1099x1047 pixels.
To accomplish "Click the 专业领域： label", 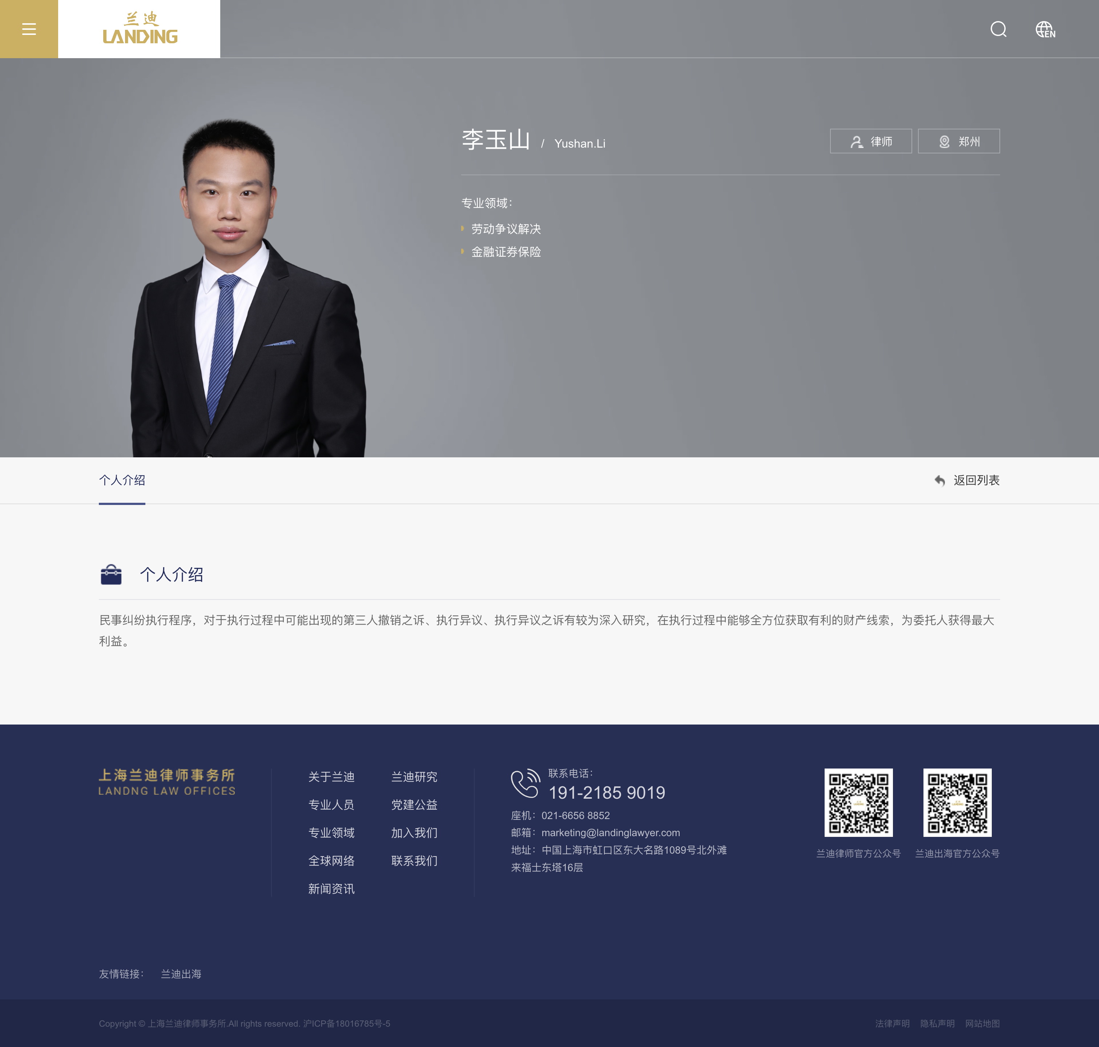I will pos(487,203).
